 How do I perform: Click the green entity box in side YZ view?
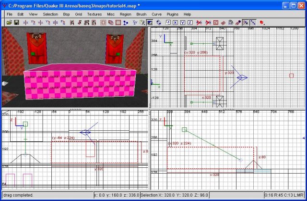click(25, 124)
